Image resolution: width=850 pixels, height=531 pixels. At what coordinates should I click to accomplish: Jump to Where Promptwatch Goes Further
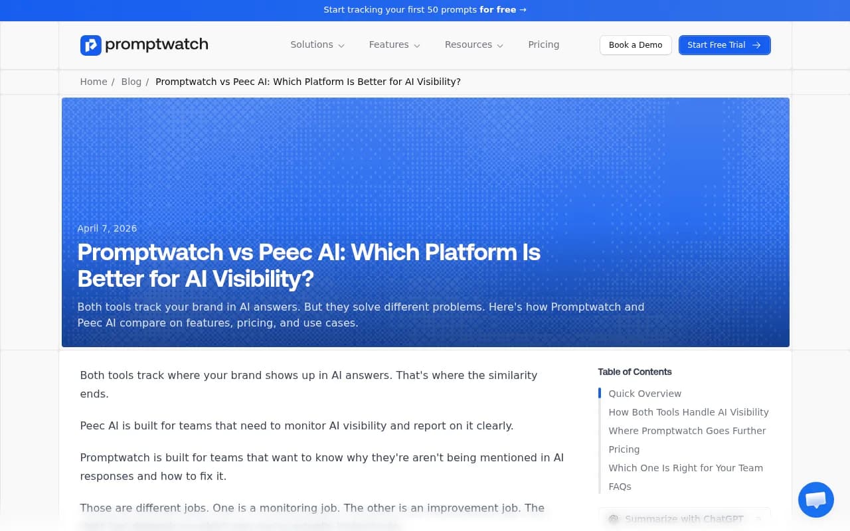[687, 431]
